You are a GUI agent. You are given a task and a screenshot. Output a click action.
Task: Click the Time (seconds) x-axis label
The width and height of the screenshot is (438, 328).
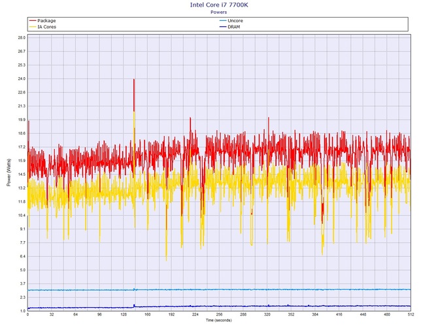pyautogui.click(x=219, y=320)
